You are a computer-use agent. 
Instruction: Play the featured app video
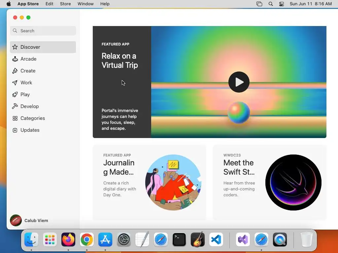[x=239, y=82]
